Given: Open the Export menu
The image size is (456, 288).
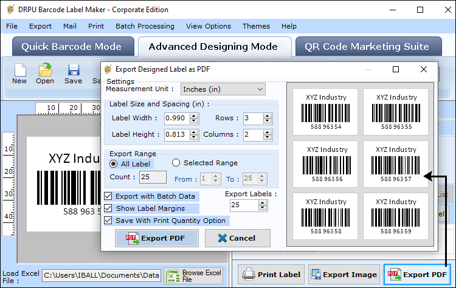Looking at the screenshot, I should click(40, 26).
